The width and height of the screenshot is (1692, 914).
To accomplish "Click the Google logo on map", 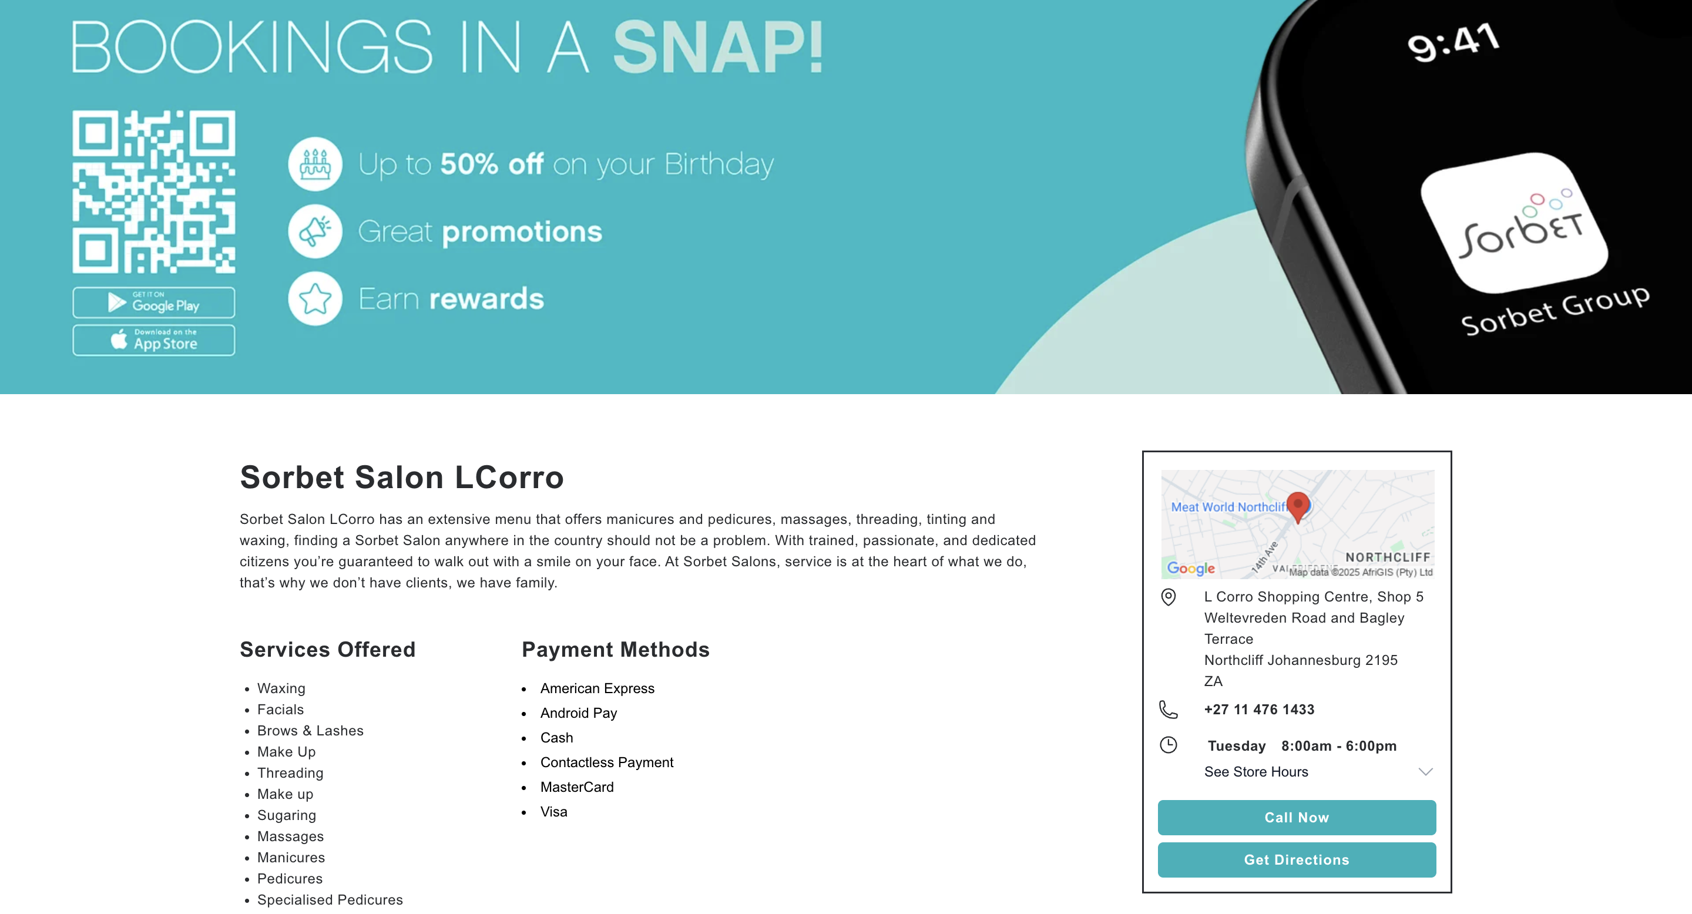I will point(1190,568).
